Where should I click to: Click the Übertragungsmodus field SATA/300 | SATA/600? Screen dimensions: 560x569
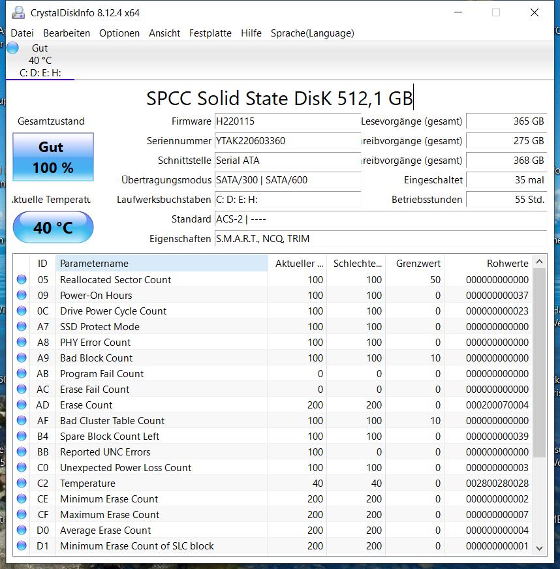(x=288, y=180)
